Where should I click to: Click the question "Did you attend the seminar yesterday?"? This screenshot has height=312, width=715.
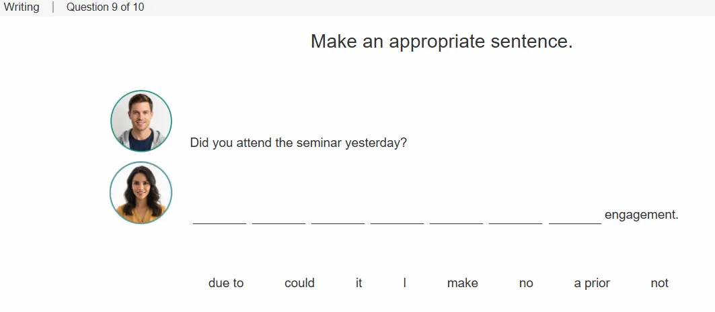(x=298, y=143)
